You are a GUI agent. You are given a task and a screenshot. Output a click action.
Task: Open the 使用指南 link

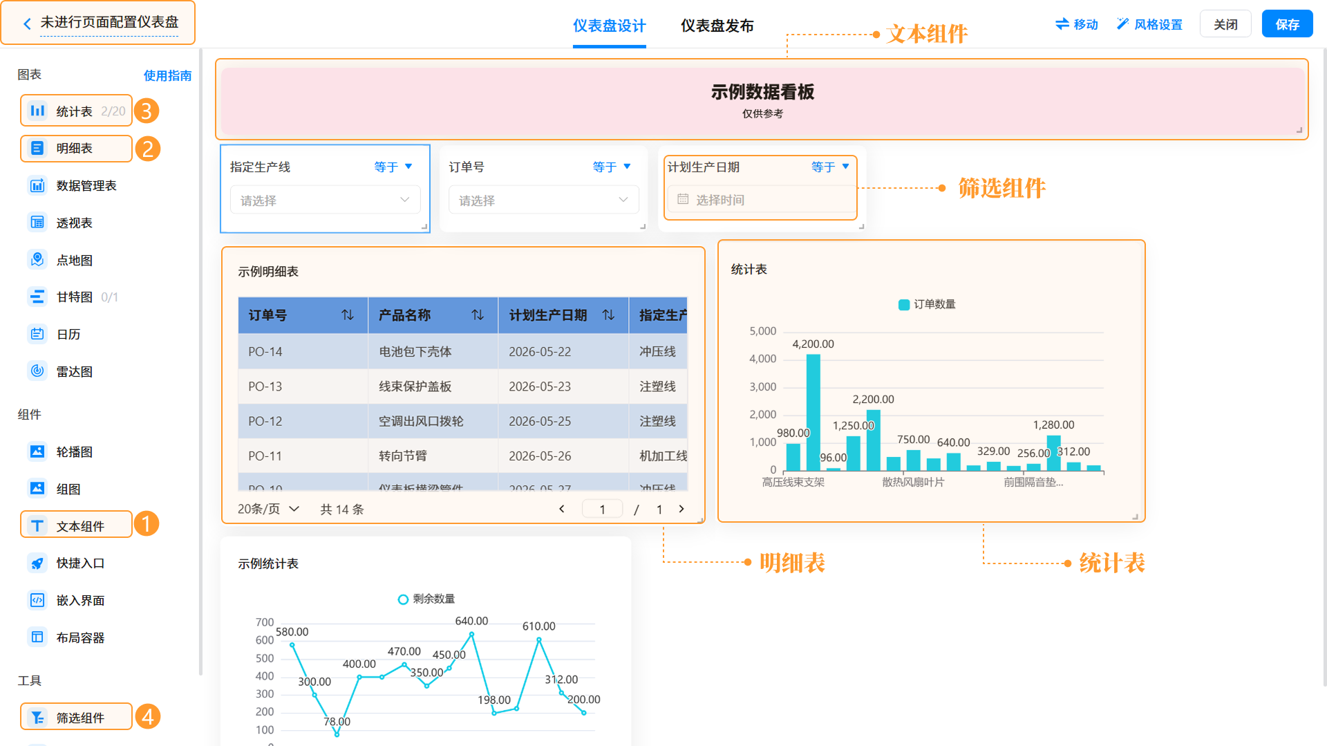(x=167, y=75)
